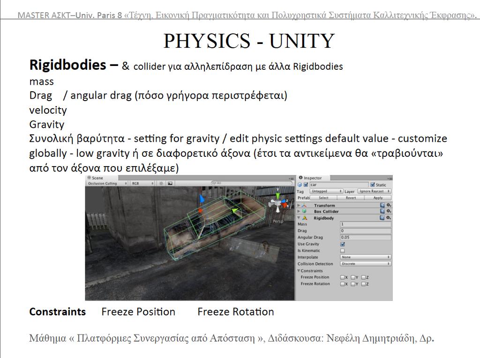
Task: Collapse the Rigidbody component
Action: click(x=299, y=218)
